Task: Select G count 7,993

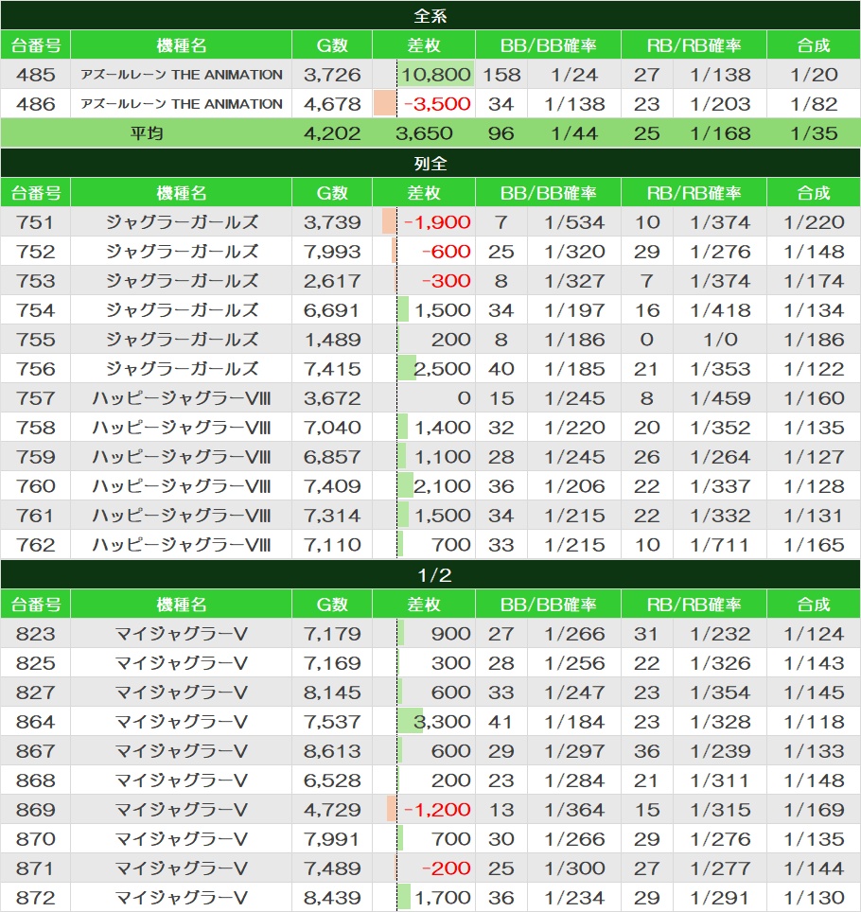Action: [x=332, y=252]
